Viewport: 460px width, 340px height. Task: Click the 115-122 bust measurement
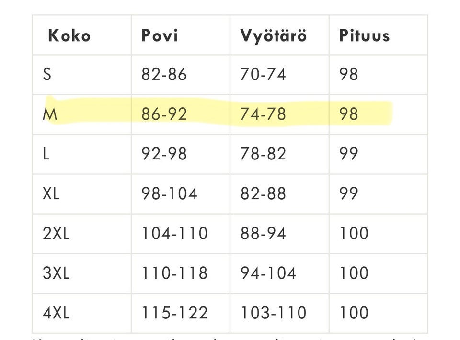174,313
